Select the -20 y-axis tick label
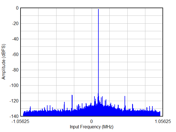The height and width of the screenshot is (132, 176). point(15,24)
